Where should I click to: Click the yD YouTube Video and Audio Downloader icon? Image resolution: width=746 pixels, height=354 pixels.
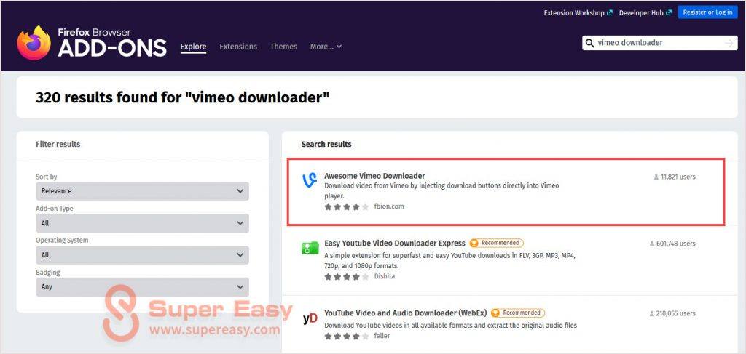[x=310, y=318]
